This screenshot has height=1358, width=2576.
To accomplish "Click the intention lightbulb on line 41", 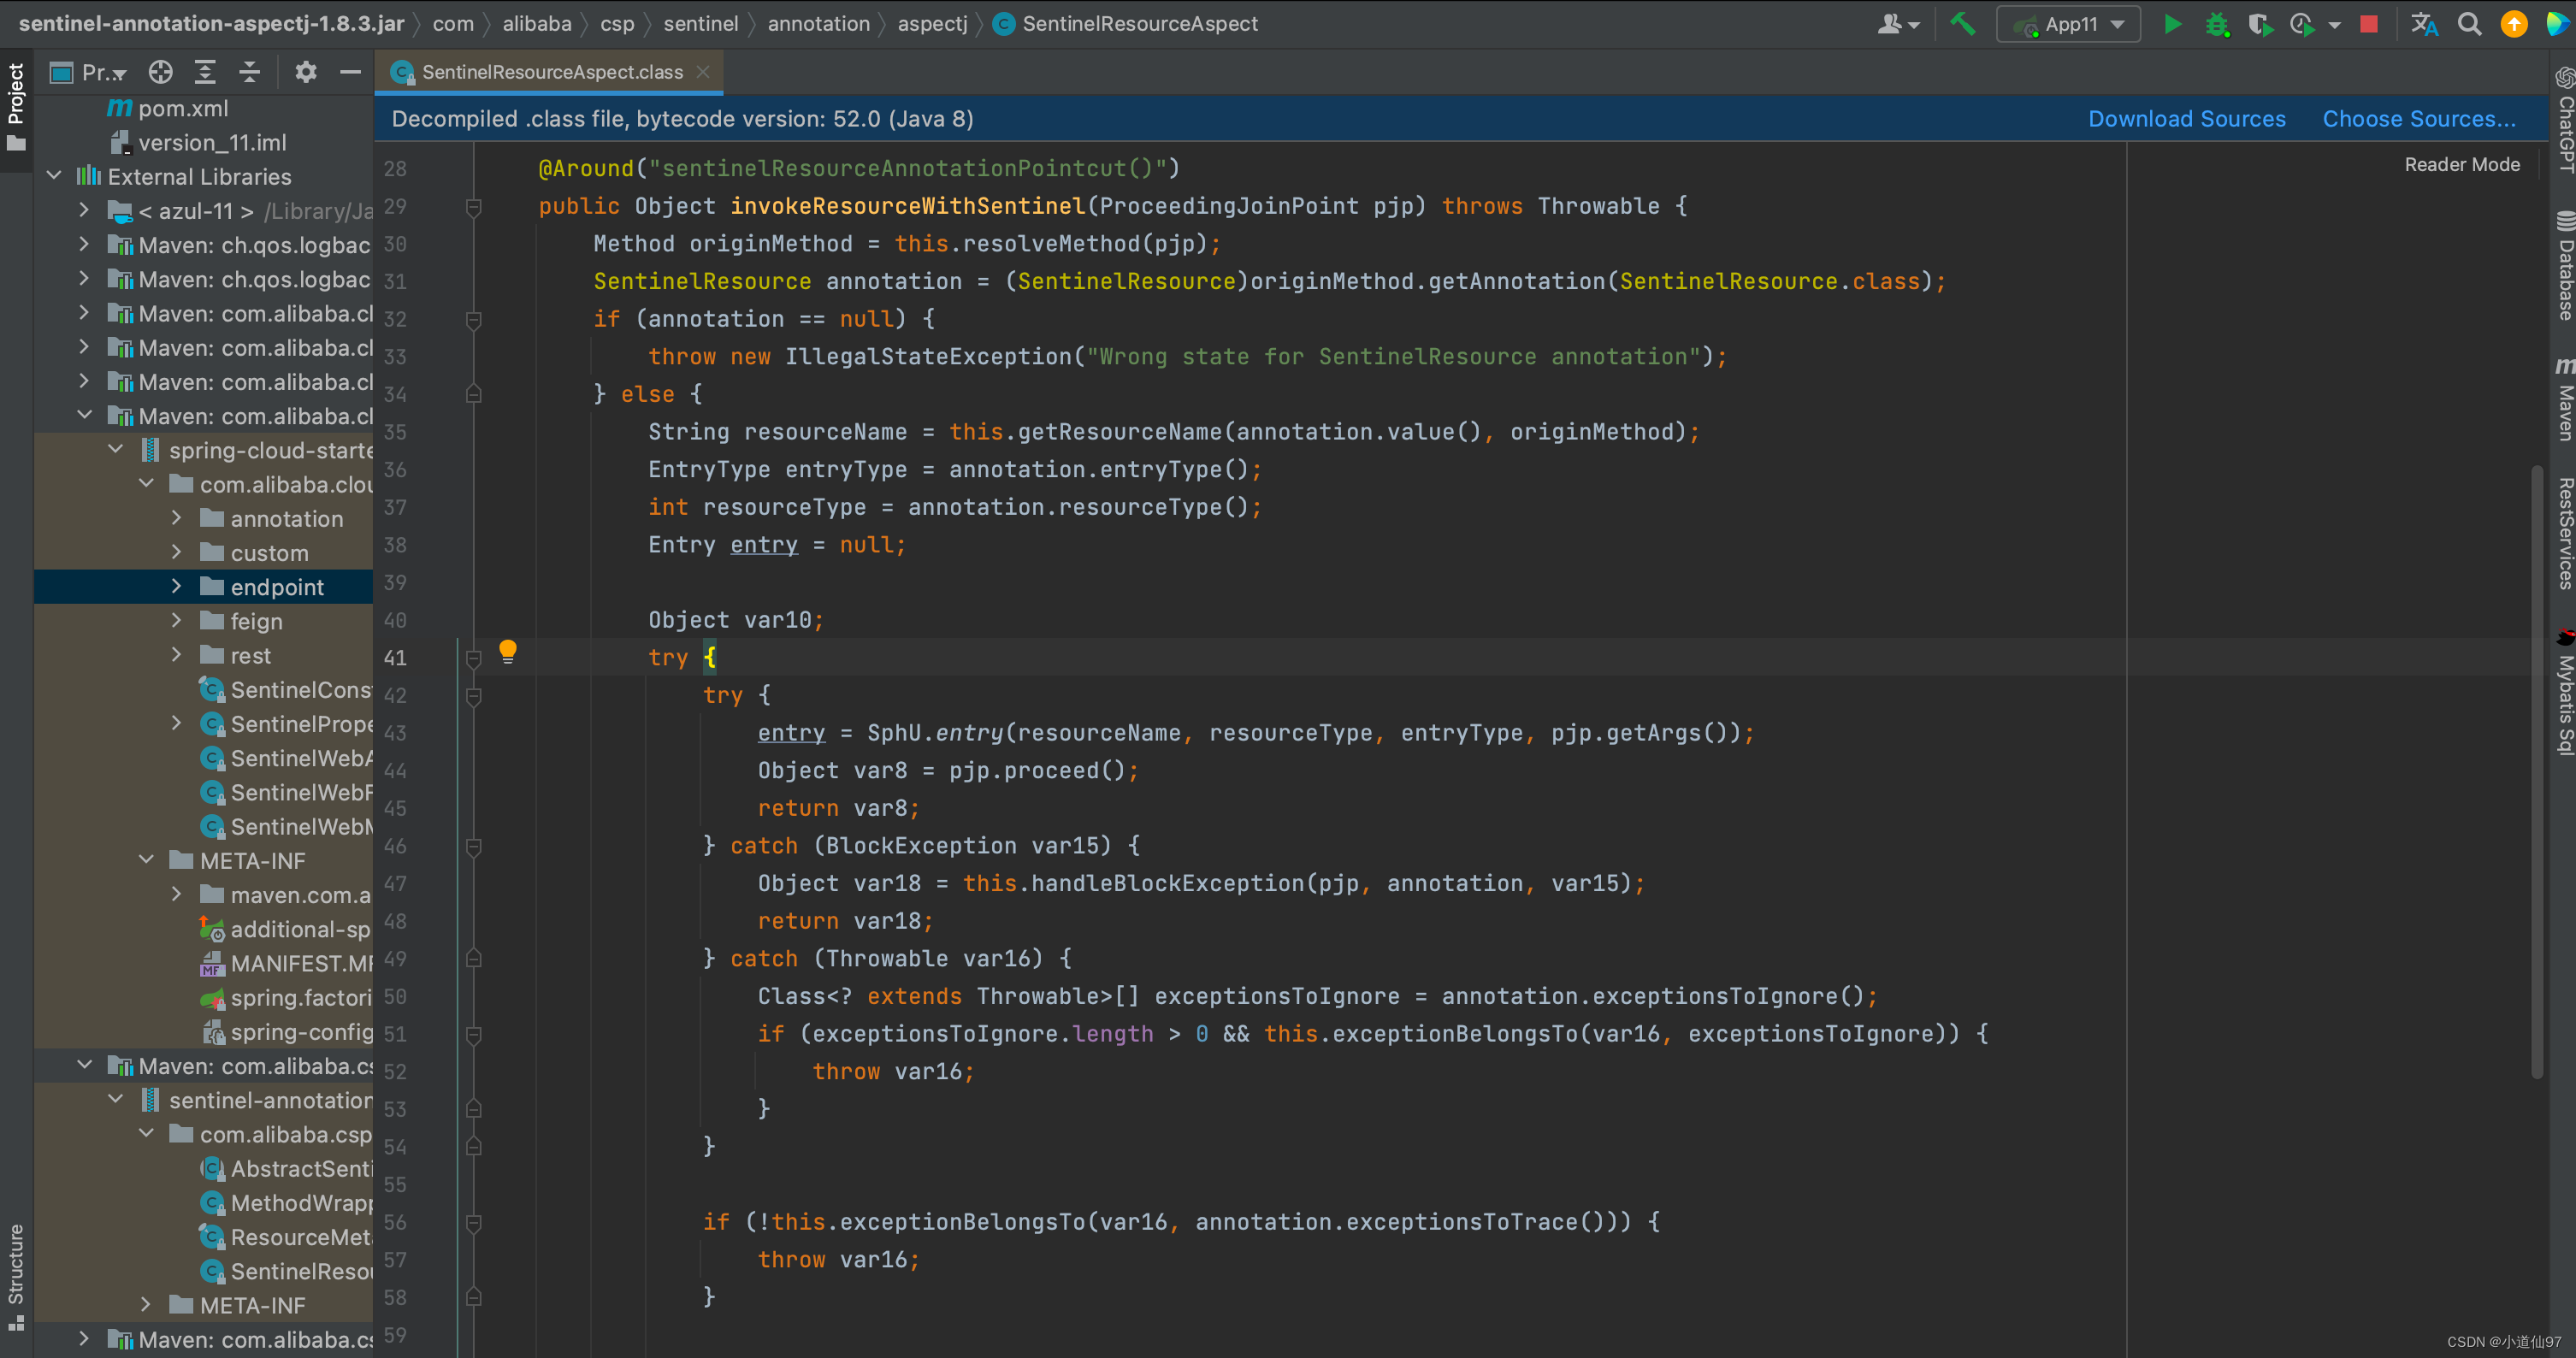I will pyautogui.click(x=508, y=652).
